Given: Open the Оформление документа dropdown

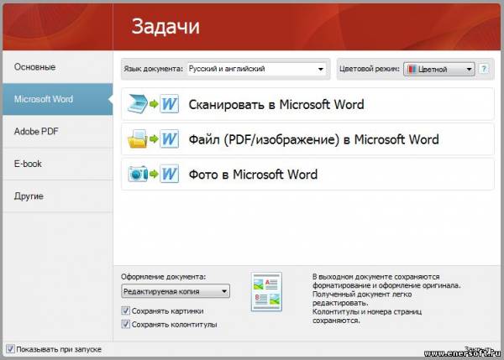Looking at the screenshot, I should click(x=176, y=291).
